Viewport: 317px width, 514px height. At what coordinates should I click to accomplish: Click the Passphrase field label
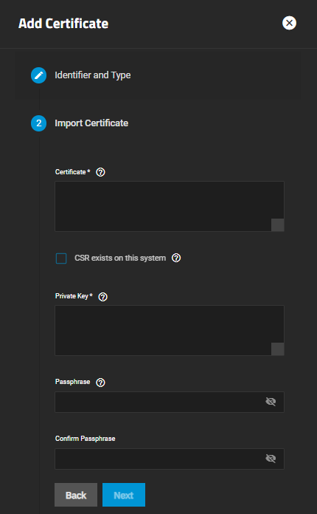point(73,382)
